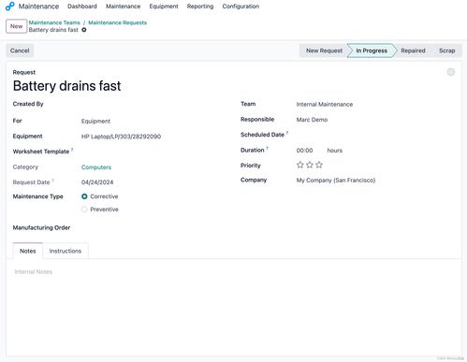467x362 pixels.
Task: Select the Preventive maintenance type
Action: point(84,210)
